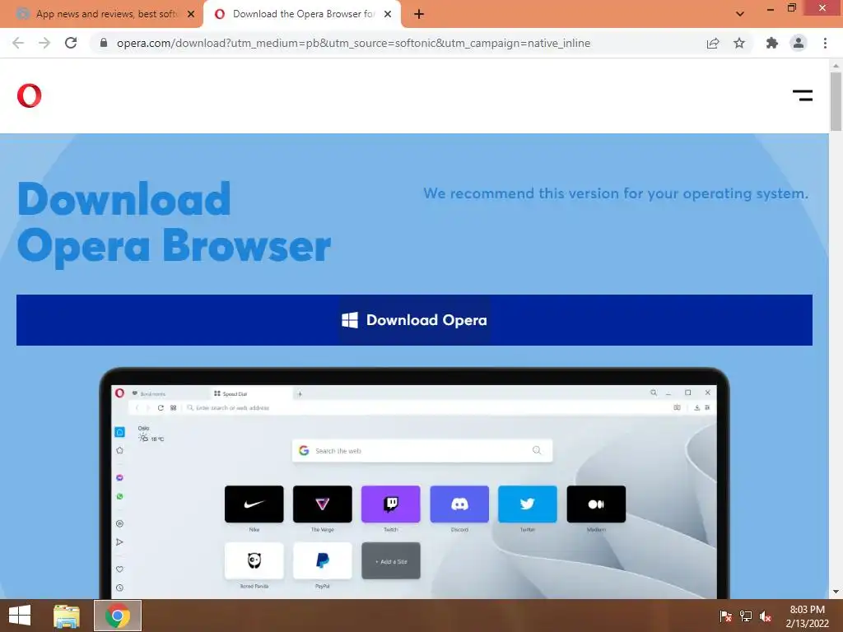Open File Explorer from the taskbar
843x632 pixels.
[x=66, y=616]
